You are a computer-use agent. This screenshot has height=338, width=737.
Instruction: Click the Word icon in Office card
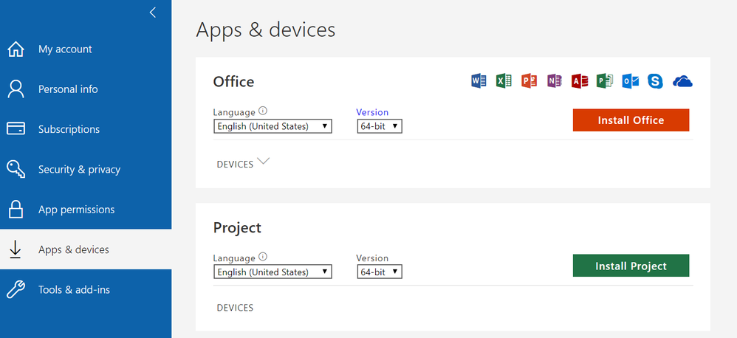[x=479, y=80]
